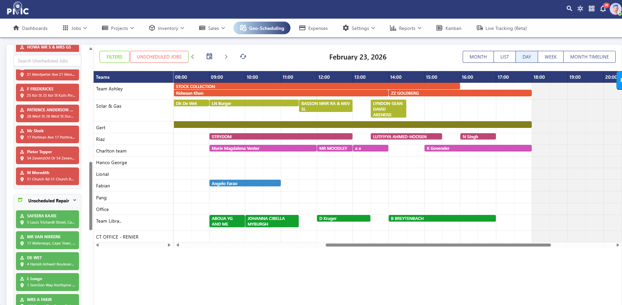Click the unscheduled panel vertical scrollbar
The width and height of the screenshot is (622, 305).
tap(91, 196)
